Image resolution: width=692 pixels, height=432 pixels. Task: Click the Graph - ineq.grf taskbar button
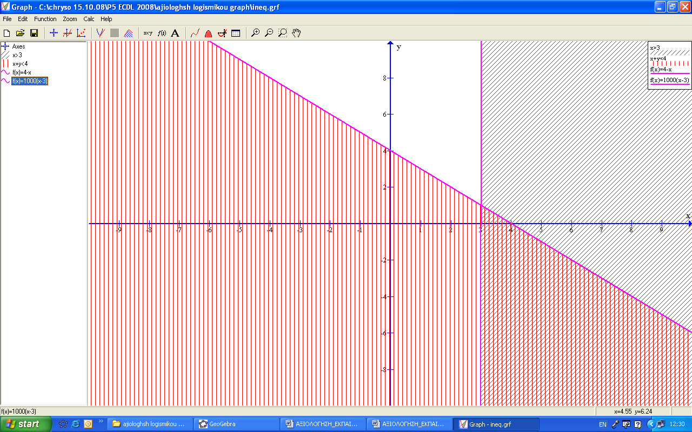click(x=496, y=424)
